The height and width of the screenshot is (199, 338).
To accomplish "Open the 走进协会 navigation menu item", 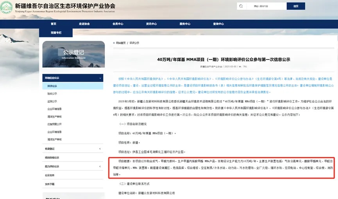I will (x=84, y=24).
